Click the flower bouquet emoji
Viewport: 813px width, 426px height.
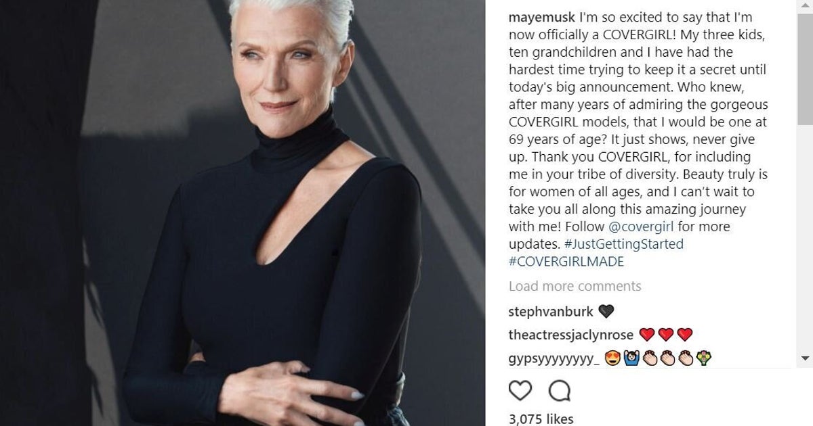[703, 358]
